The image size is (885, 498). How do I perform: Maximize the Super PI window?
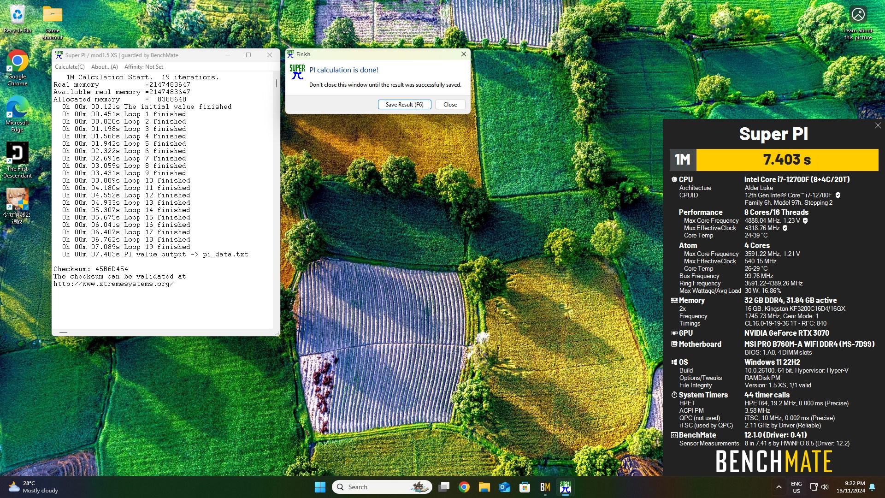tap(248, 55)
